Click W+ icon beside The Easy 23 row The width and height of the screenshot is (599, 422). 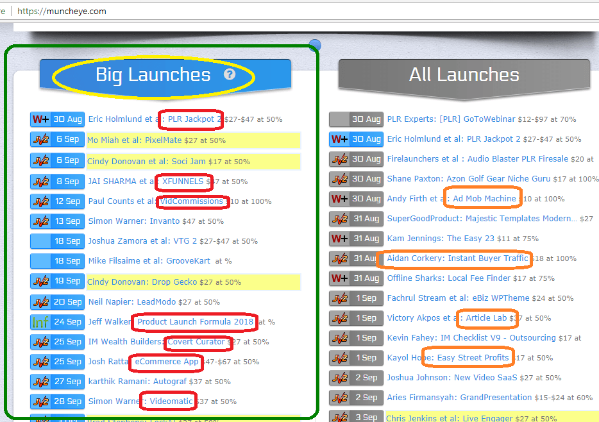pyautogui.click(x=340, y=239)
